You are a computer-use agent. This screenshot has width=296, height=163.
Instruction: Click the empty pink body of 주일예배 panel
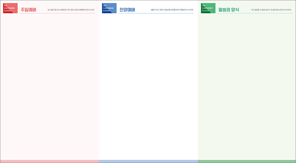click(x=49, y=85)
